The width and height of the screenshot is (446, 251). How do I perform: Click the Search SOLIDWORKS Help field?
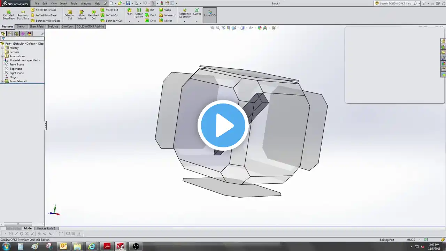[x=397, y=3]
